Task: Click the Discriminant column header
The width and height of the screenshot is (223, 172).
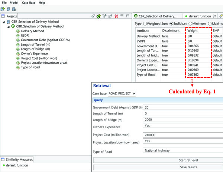Action: [171, 31]
